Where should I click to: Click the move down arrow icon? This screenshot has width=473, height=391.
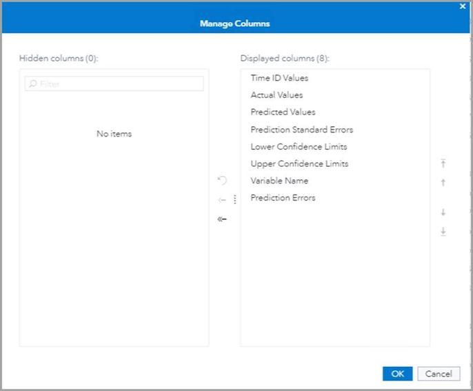(443, 212)
